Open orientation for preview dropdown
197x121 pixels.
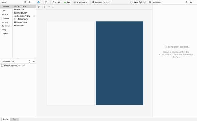[47, 2]
